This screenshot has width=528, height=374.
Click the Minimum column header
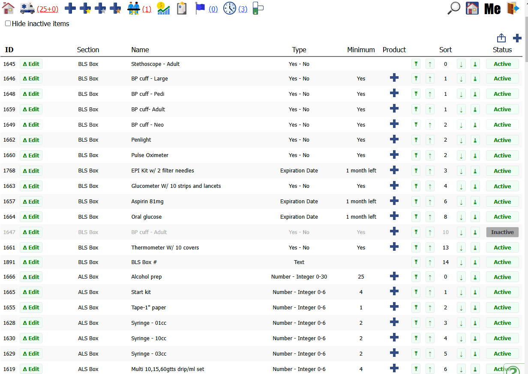[361, 50]
